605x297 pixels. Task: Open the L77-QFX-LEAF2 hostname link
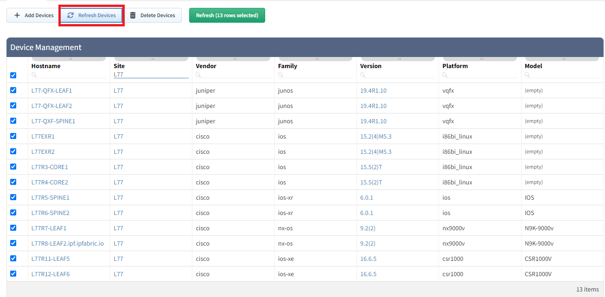52,106
